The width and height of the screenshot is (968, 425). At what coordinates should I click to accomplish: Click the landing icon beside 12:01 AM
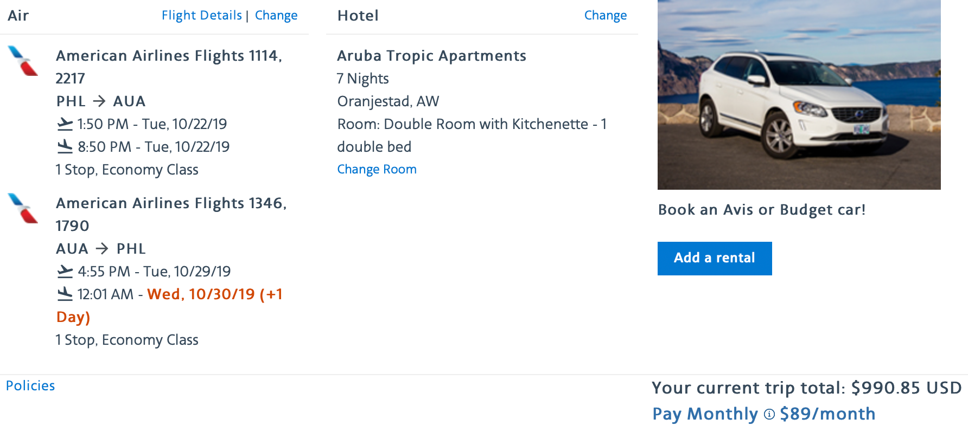(65, 294)
